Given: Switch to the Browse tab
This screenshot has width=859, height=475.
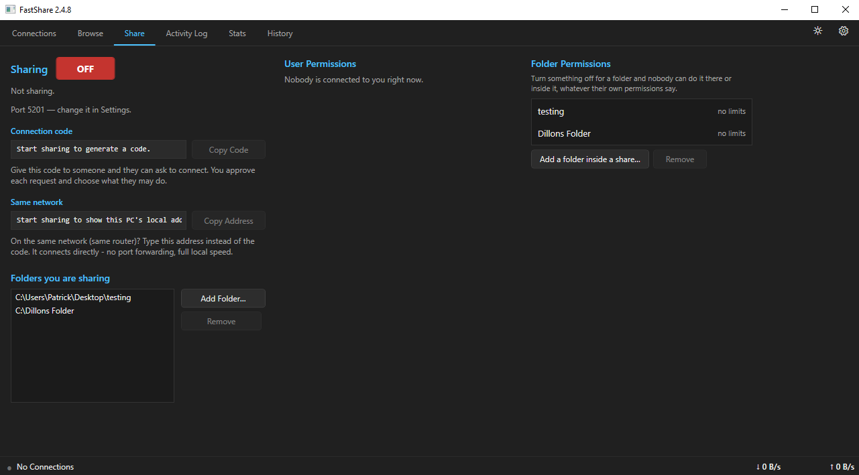Looking at the screenshot, I should point(91,33).
